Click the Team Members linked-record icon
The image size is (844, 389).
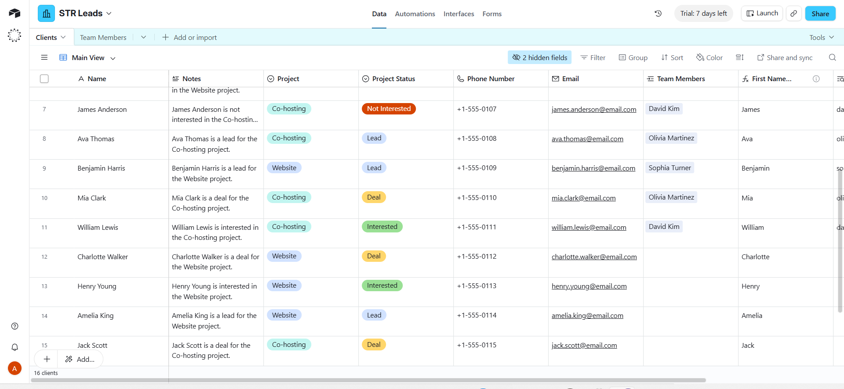coord(651,79)
